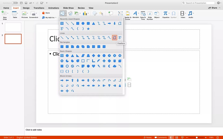Screen dimensions: 223x139
Task: Click the Share button
Action: 213,8
